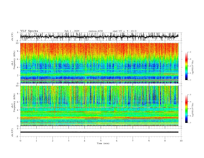Click time axis tick label '3'

pos(69,141)
